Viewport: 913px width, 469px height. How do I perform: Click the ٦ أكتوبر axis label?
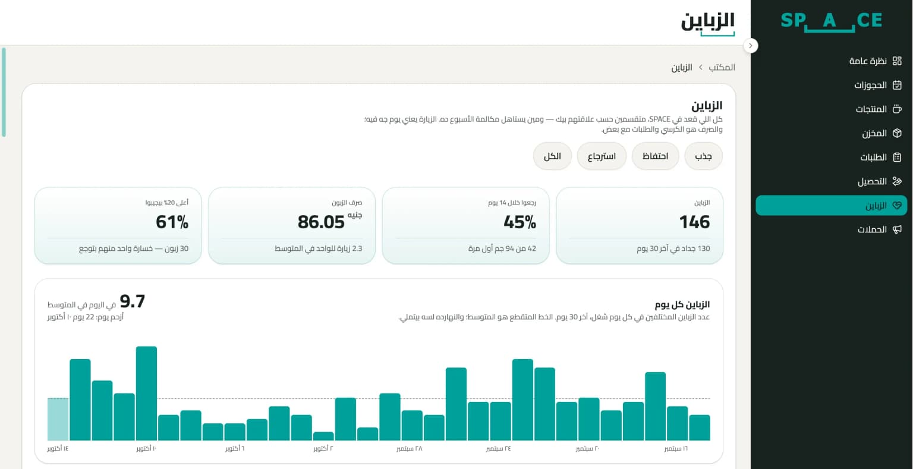tap(235, 448)
